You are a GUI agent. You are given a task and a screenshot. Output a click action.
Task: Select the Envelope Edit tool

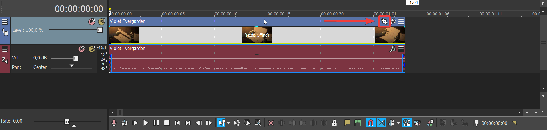pyautogui.click(x=237, y=123)
